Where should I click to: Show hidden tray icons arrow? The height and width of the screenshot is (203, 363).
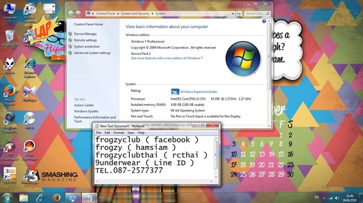(324, 198)
